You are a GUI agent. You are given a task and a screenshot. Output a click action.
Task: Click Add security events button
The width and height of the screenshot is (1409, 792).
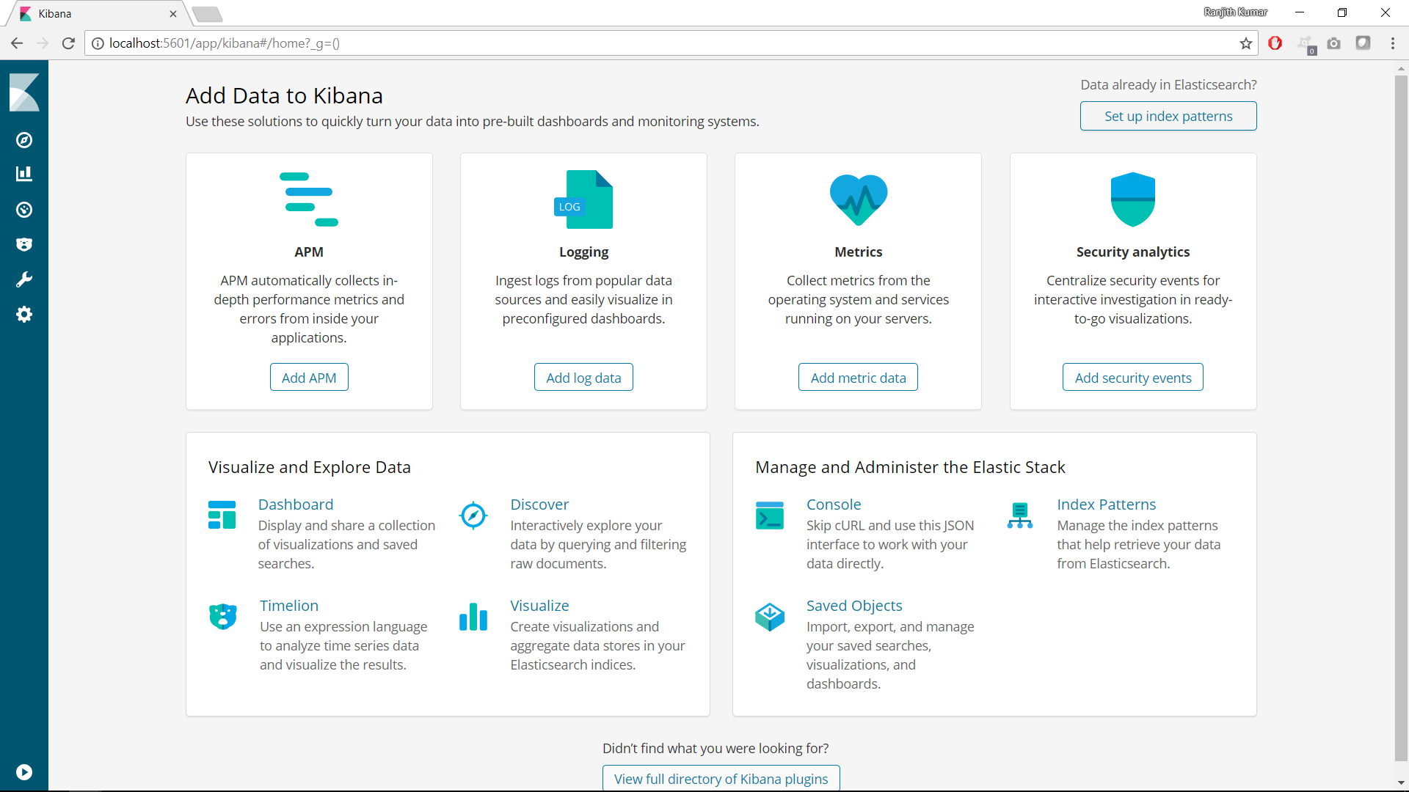pos(1132,378)
